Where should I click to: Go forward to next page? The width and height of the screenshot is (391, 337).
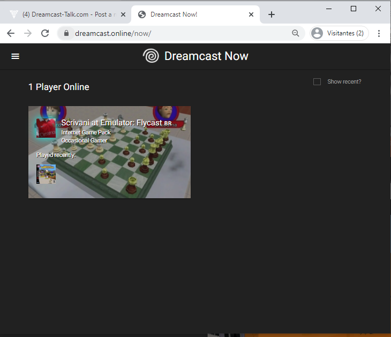(28, 33)
